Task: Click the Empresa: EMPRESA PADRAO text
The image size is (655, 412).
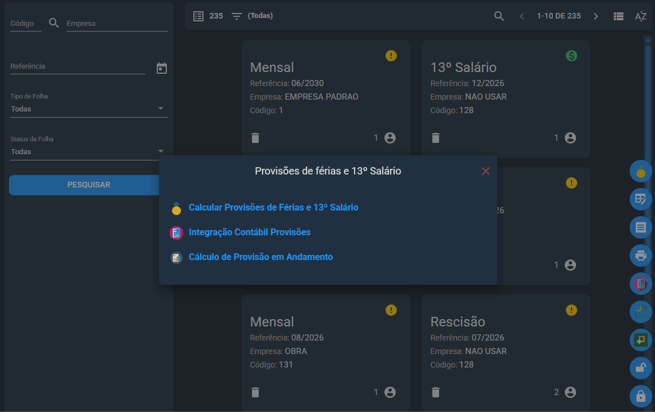Action: tap(304, 97)
